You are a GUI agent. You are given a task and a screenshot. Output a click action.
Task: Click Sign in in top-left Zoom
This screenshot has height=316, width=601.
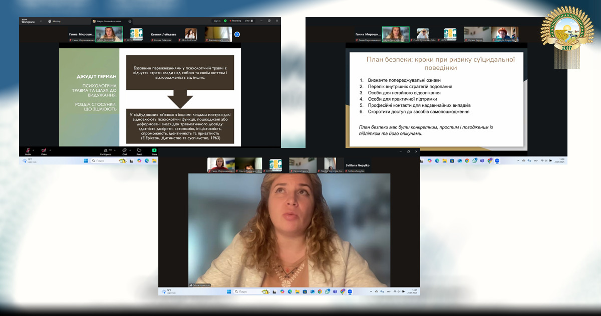217,21
